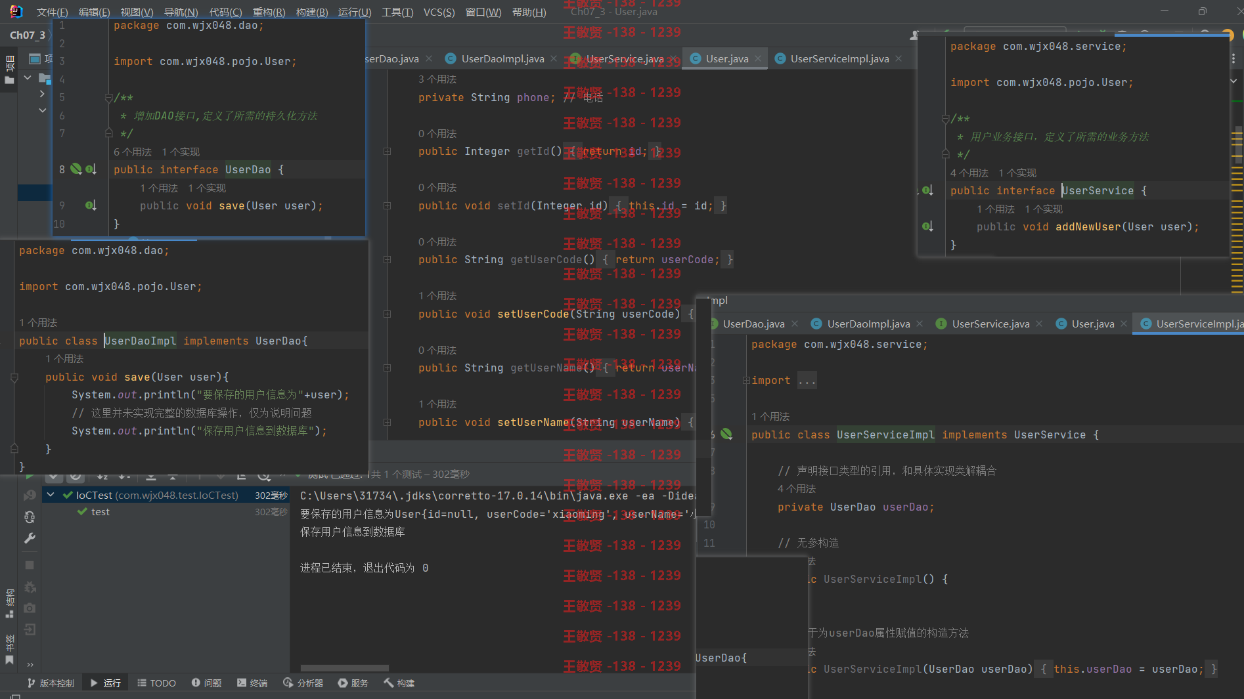Click the implementations gutter icon beside UserDao interface
The height and width of the screenshot is (699, 1244).
(91, 169)
